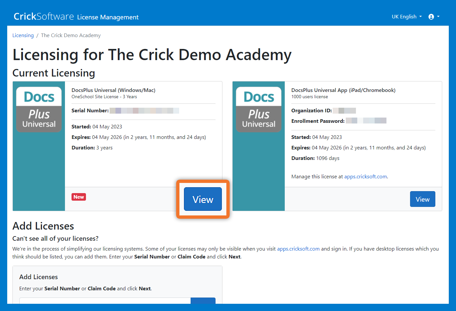
Task: Click the CrickSoftware logo in header
Action: coord(44,16)
